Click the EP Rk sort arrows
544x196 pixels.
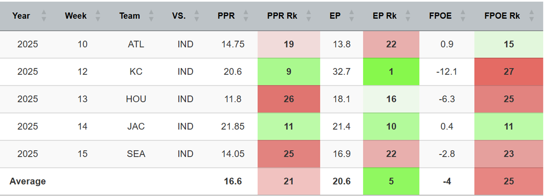point(407,16)
